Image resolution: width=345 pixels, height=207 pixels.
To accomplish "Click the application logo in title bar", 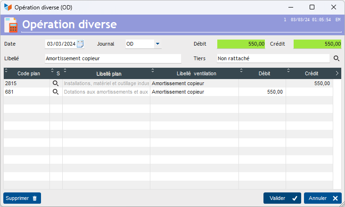I will 8,8.
